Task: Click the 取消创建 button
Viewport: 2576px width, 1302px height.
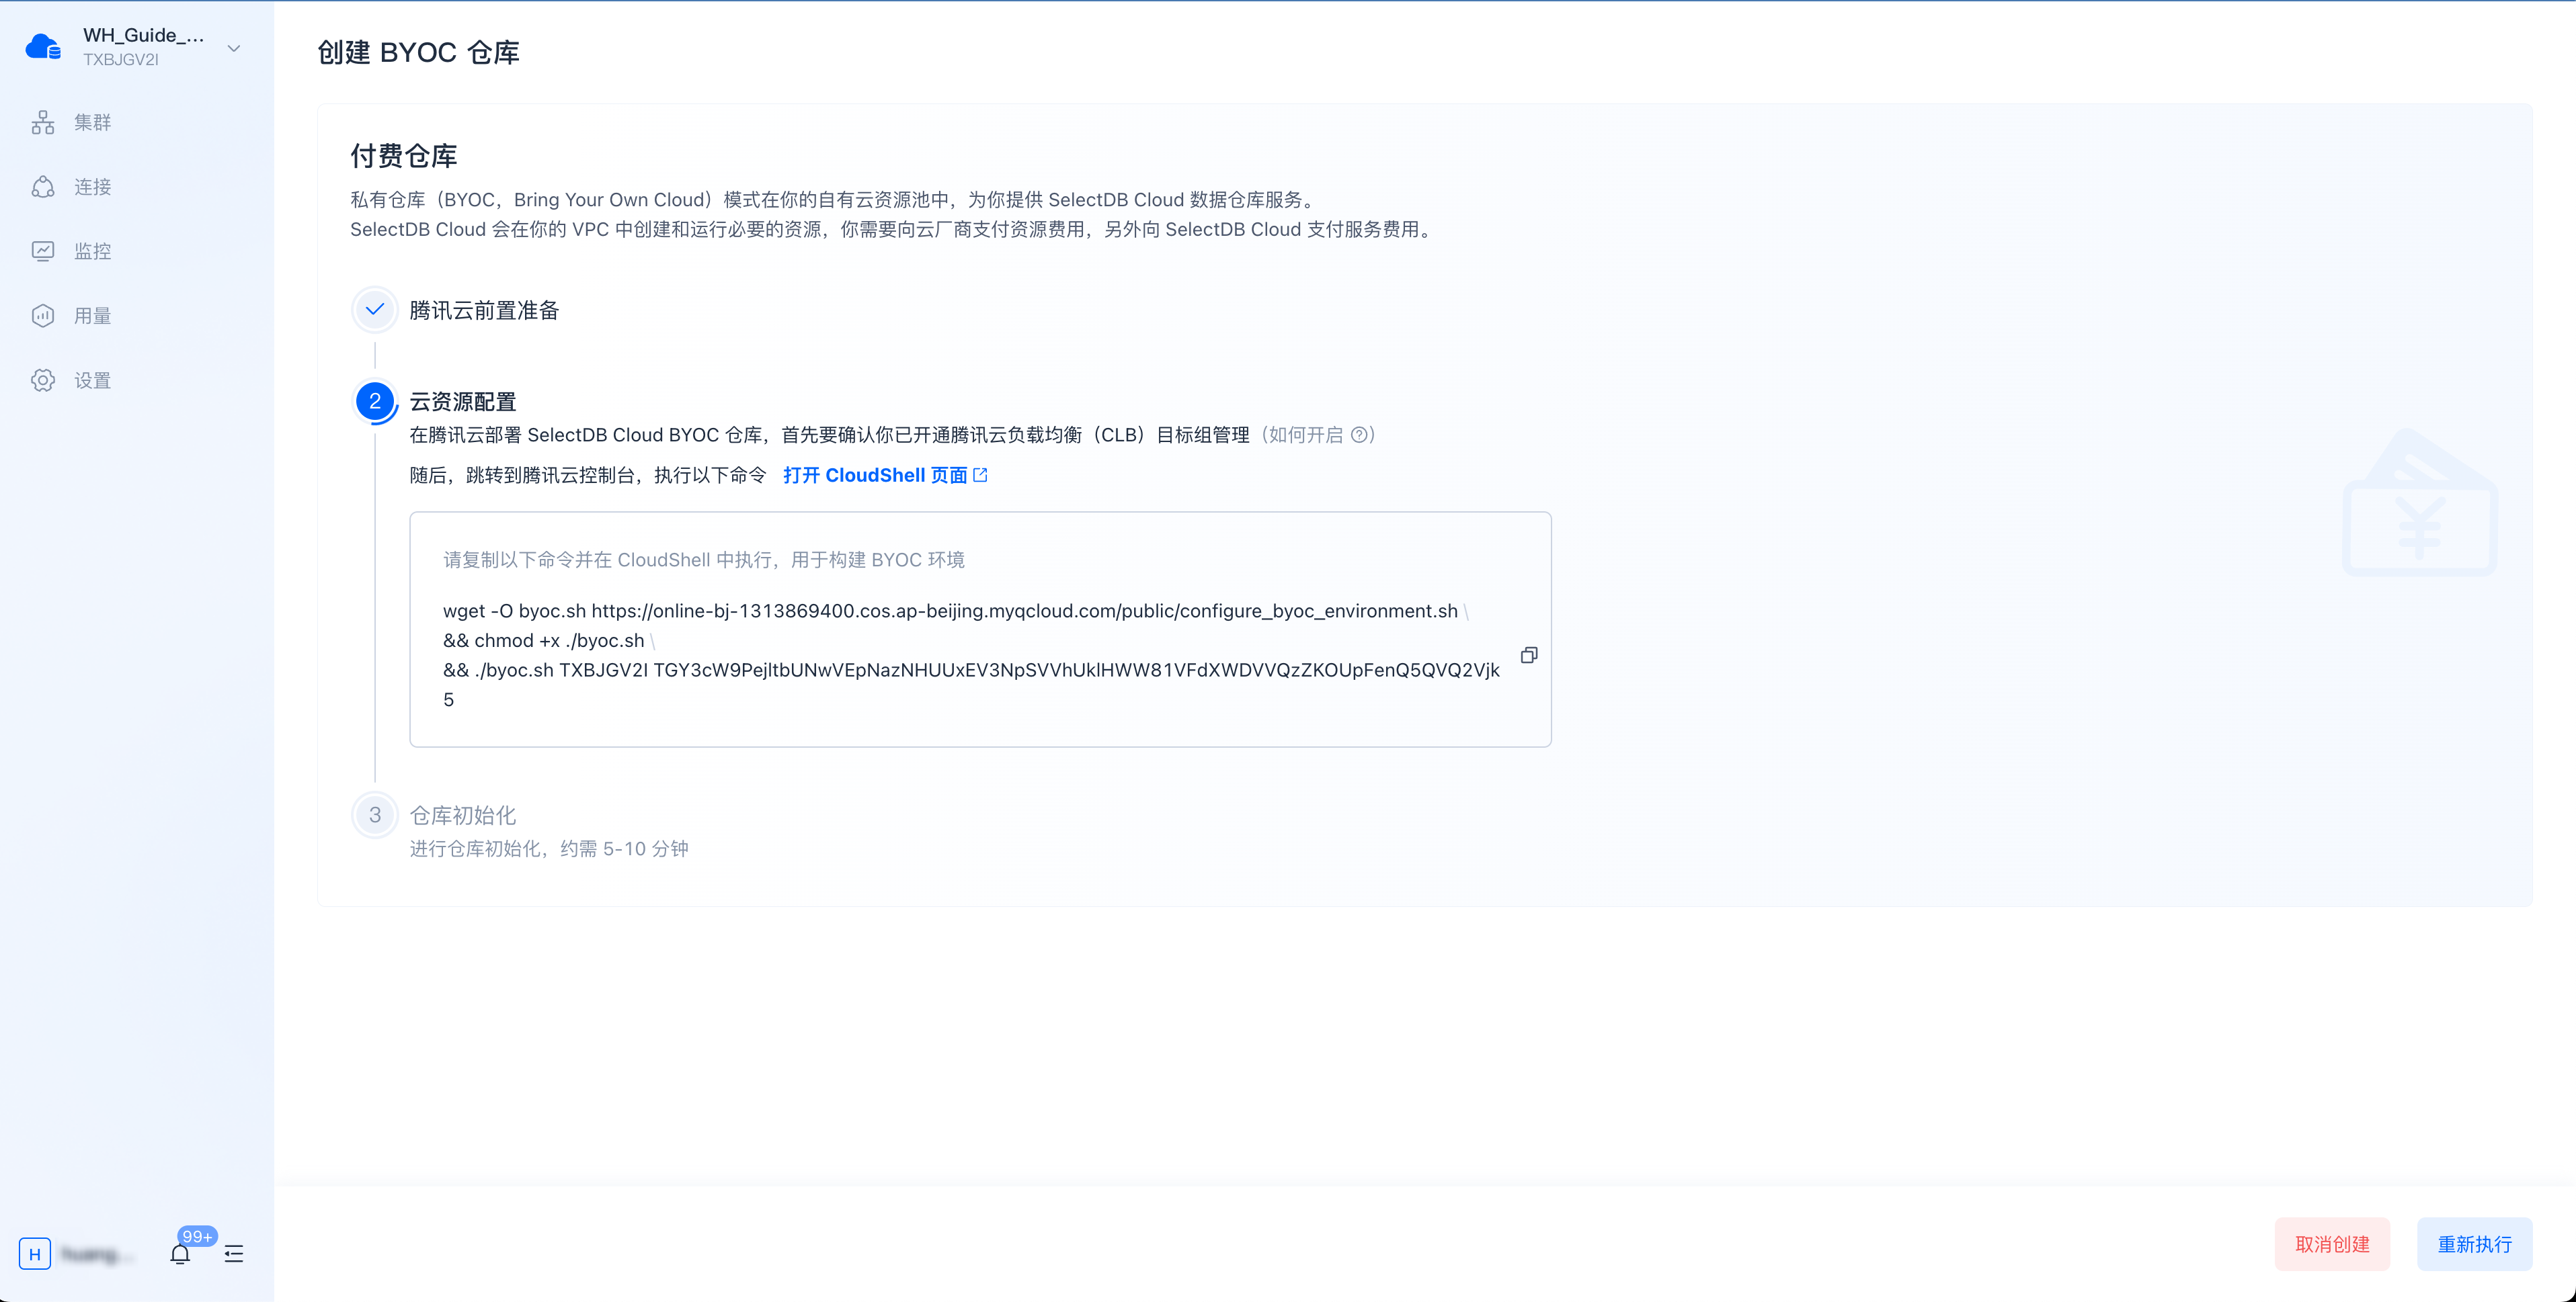Action: [2332, 1244]
